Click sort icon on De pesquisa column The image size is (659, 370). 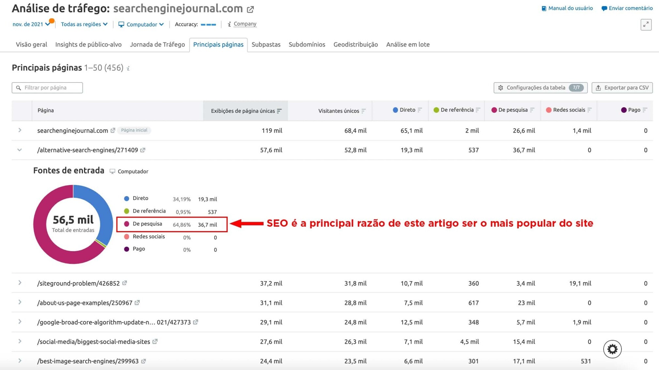click(532, 110)
